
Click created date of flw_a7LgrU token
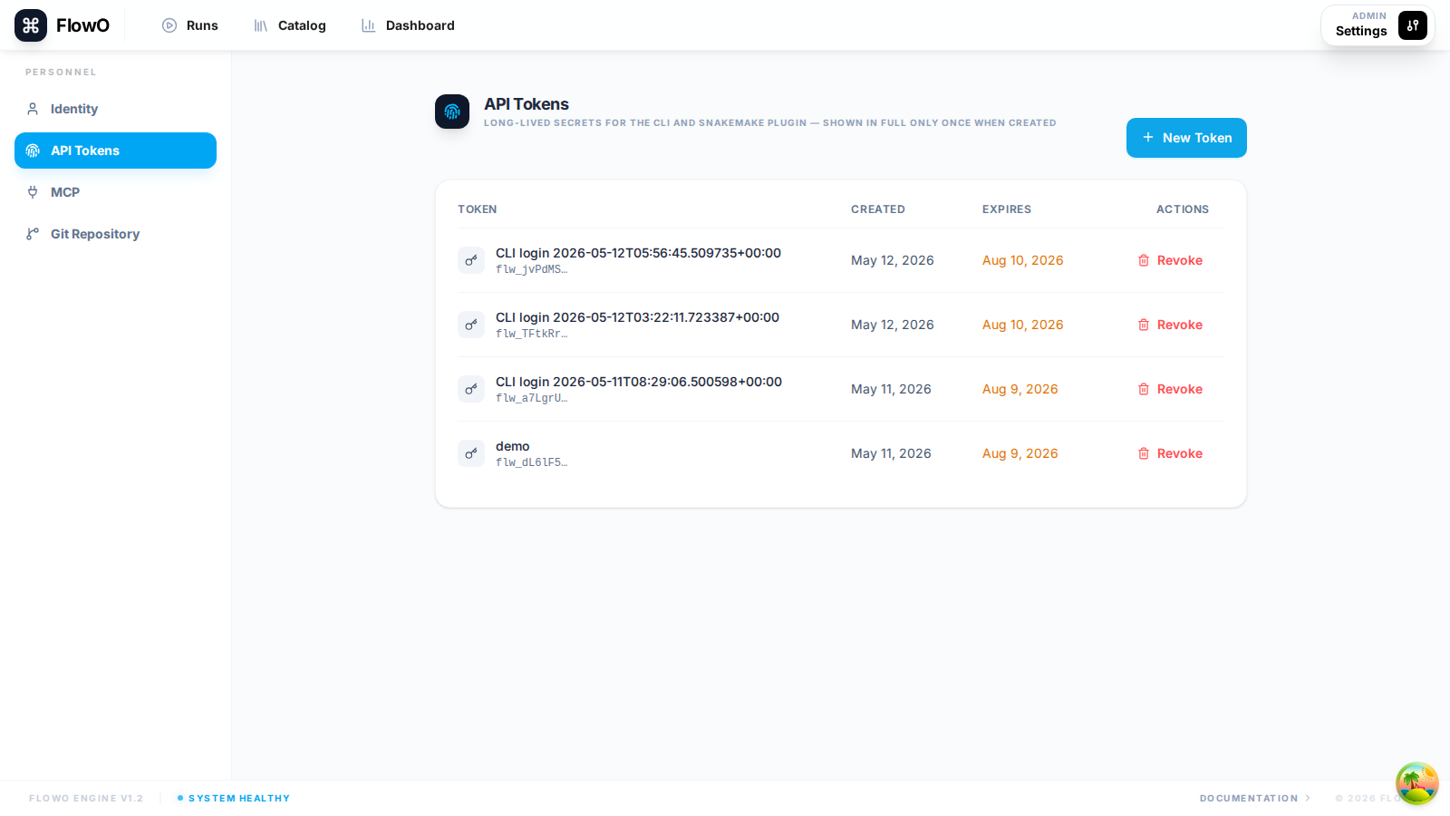891,389
